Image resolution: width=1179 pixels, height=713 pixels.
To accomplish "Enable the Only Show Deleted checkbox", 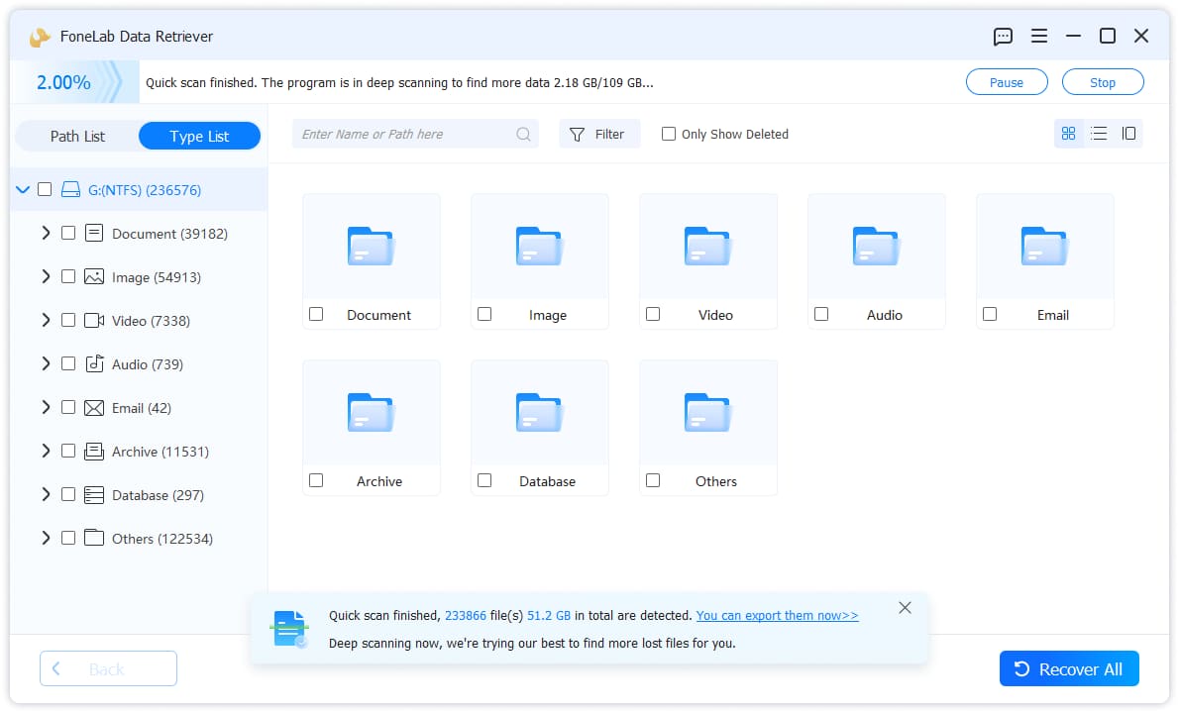I will [x=668, y=134].
